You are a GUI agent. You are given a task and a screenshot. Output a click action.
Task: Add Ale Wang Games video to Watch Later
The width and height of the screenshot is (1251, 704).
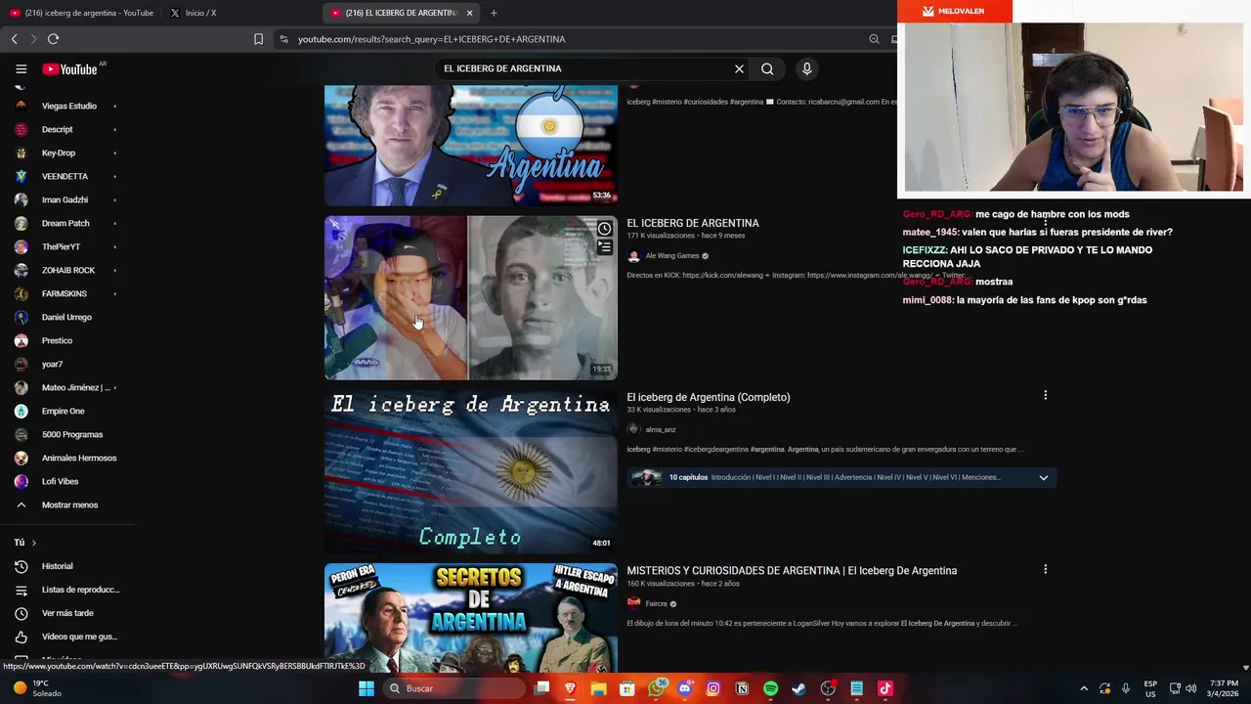pos(605,229)
